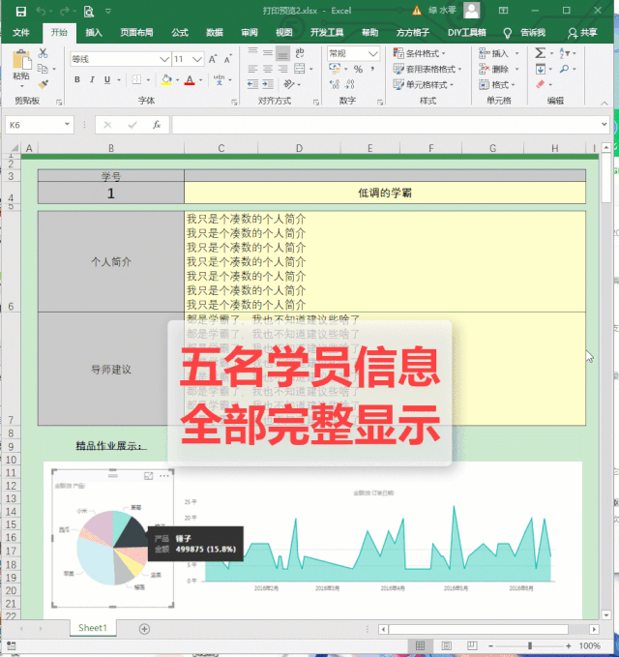Decrease indent in alignment group

coord(252,84)
